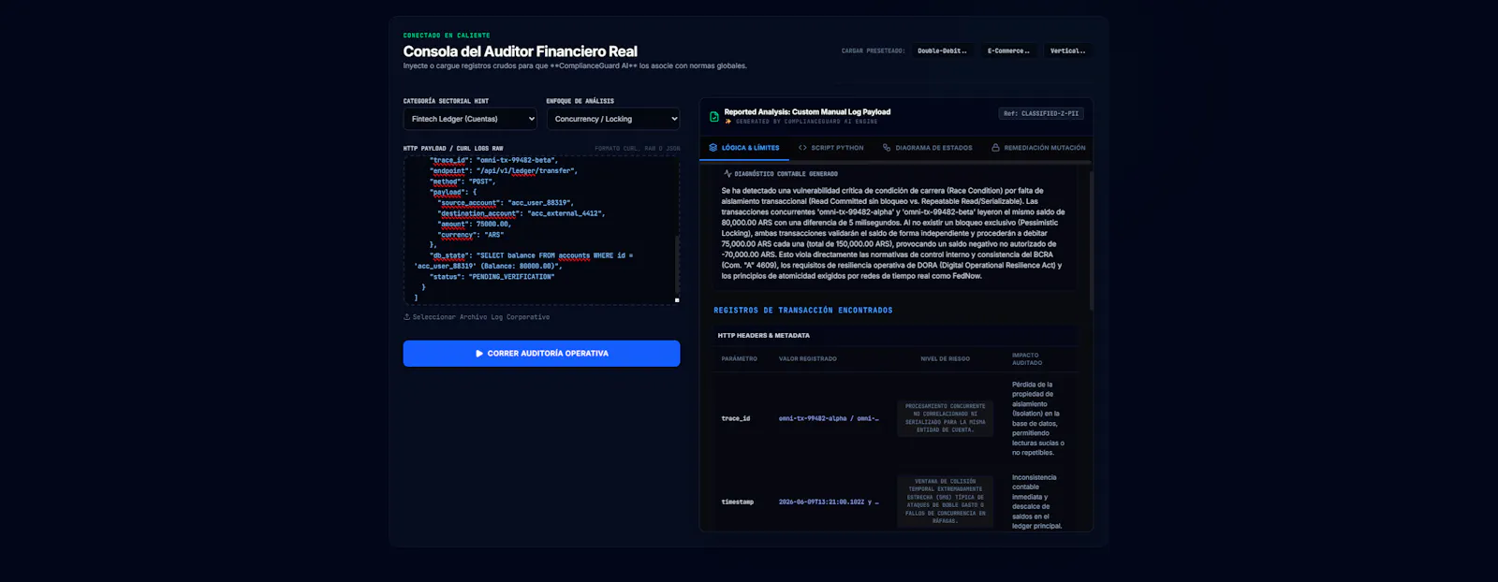Viewport: 1498px width, 582px height.
Task: Open the Categoría Sectorial Hint dropdown
Action: pos(470,119)
